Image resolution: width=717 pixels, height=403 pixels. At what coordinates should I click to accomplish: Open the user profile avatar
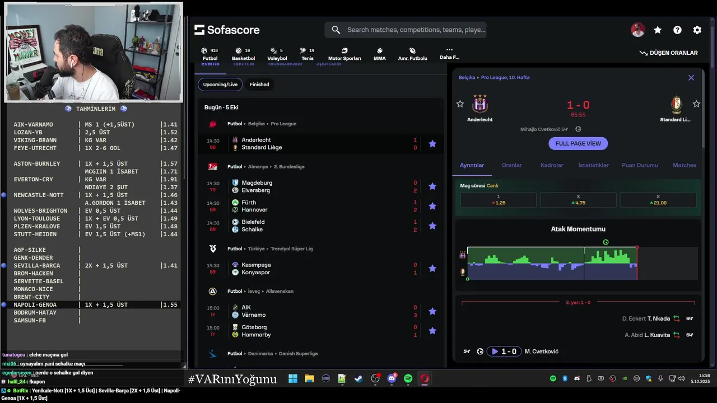point(638,30)
